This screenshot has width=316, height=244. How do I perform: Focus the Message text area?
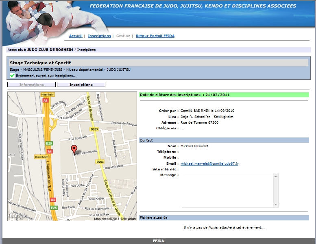(227, 190)
